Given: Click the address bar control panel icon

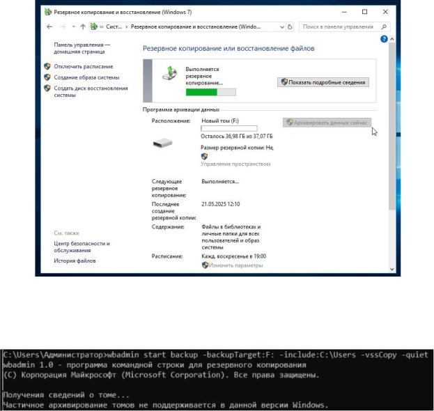Looking at the screenshot, I should 94,27.
